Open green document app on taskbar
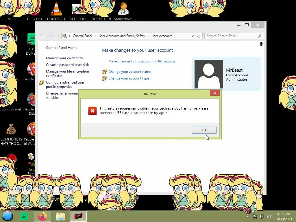The image size is (296, 222). click(24, 216)
